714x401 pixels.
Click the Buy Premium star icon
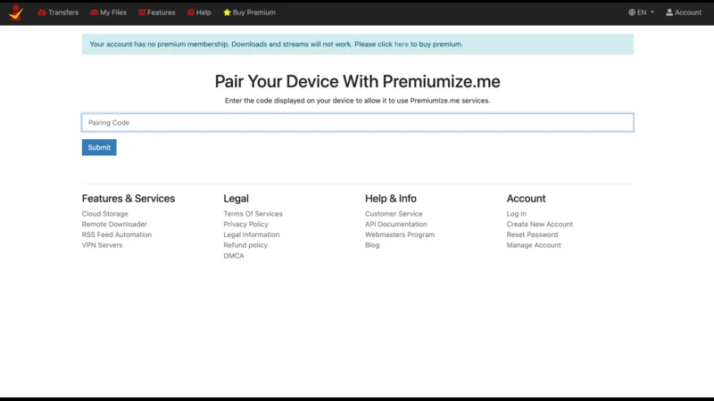point(227,12)
